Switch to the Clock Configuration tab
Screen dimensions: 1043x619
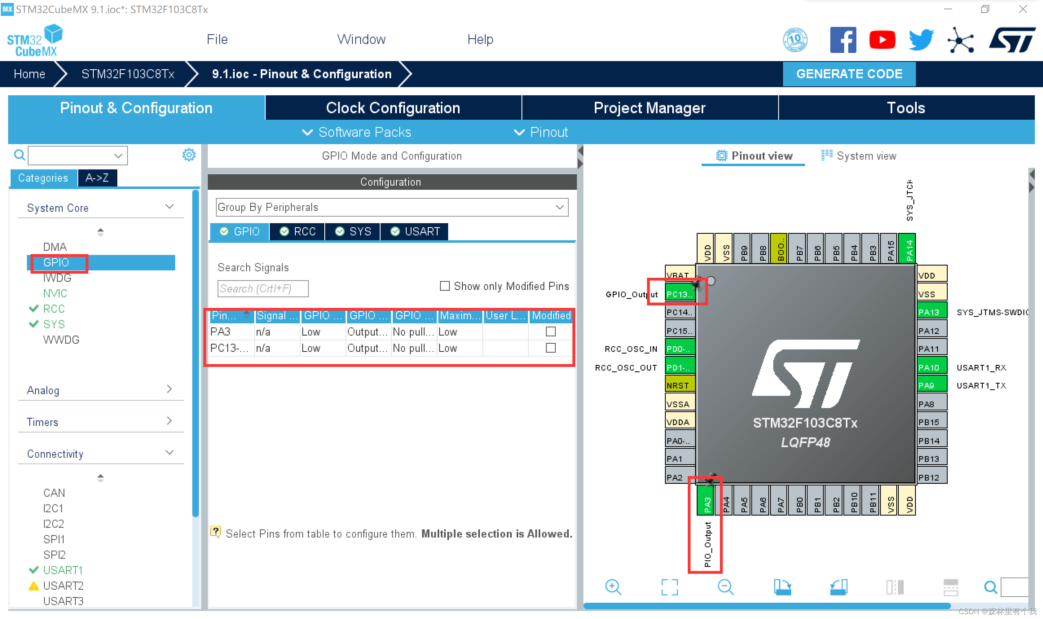pyautogui.click(x=393, y=108)
